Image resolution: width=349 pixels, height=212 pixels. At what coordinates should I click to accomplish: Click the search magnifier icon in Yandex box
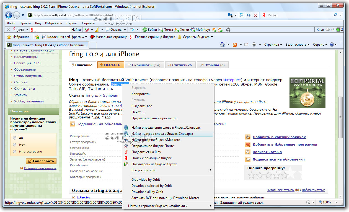pos(335,15)
